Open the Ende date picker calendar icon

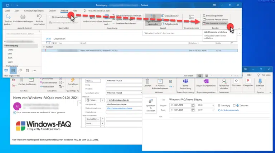click(x=193, y=110)
